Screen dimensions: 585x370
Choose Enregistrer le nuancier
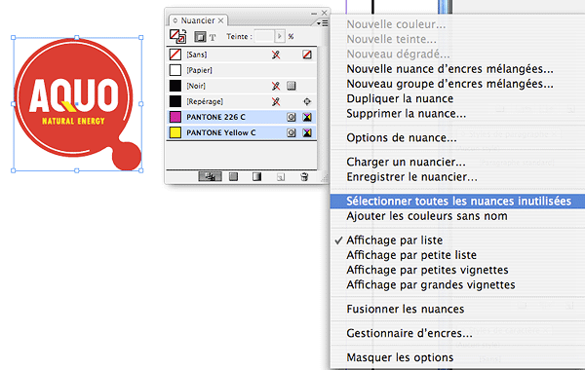pos(411,177)
